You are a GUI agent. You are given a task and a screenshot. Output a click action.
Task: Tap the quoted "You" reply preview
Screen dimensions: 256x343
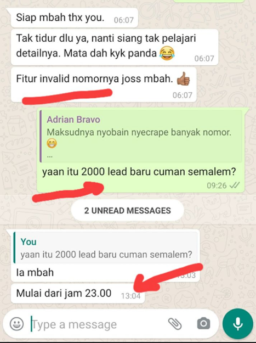[105, 248]
